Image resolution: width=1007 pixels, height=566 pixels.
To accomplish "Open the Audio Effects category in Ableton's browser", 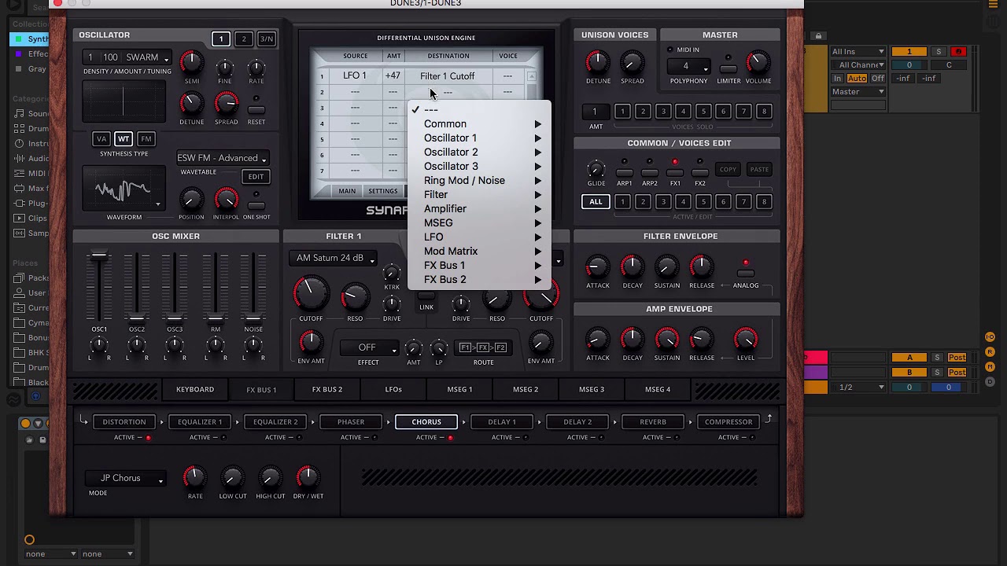I will [31, 158].
